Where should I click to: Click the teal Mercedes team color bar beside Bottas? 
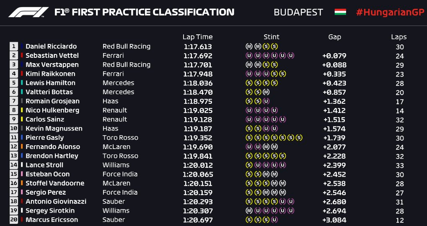[x=21, y=92]
